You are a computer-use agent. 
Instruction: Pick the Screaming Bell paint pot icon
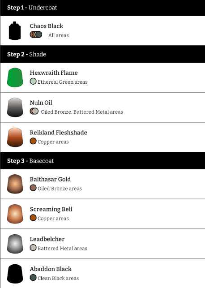pos(15,214)
